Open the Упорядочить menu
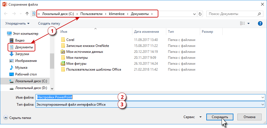The height and width of the screenshot is (128, 267). (17, 23)
